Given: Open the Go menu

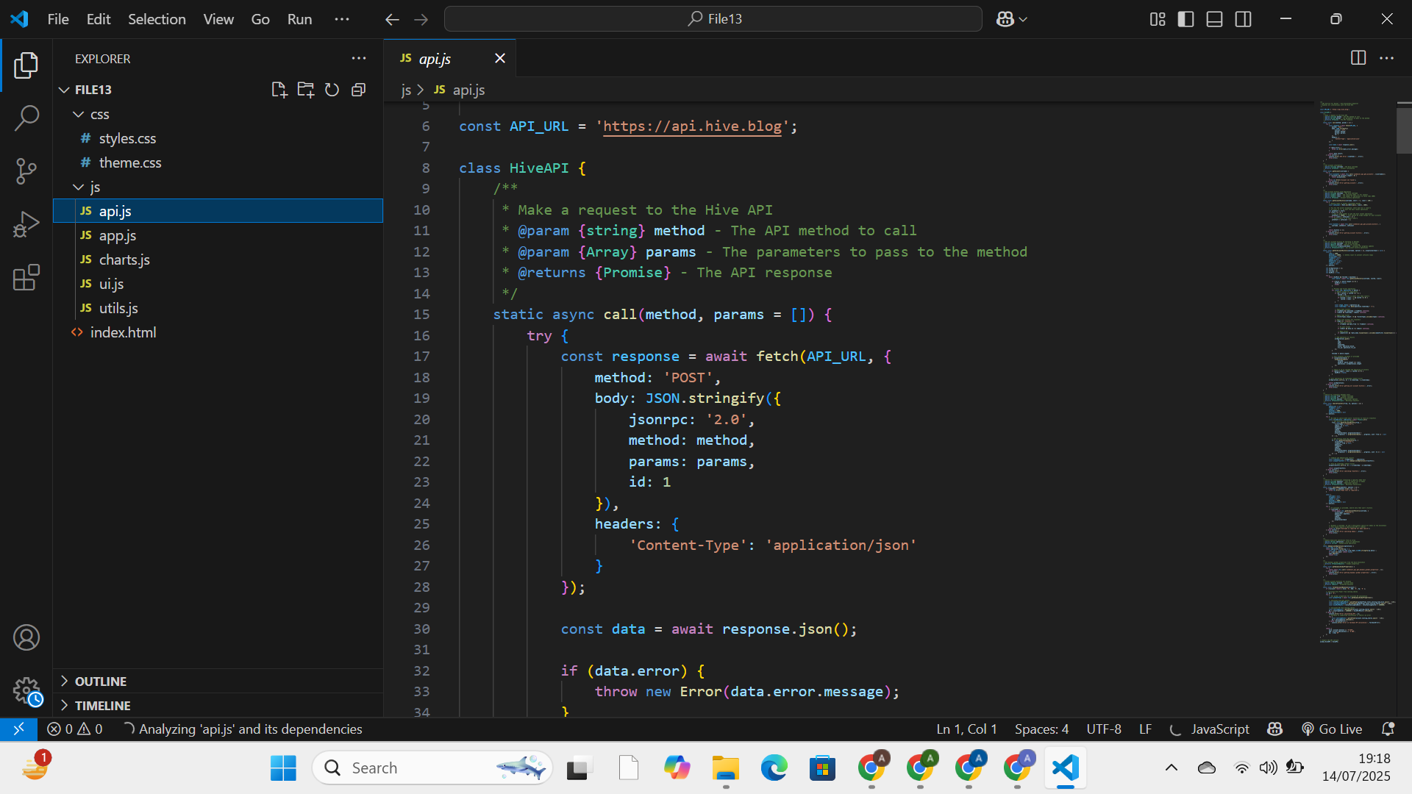Looking at the screenshot, I should (x=260, y=19).
